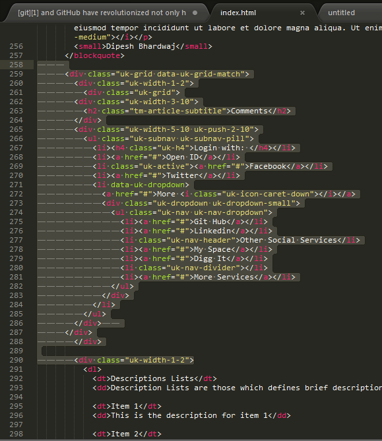The width and height of the screenshot is (382, 441).
Task: Click 'uk-width-3-10' class value
Action: point(159,102)
